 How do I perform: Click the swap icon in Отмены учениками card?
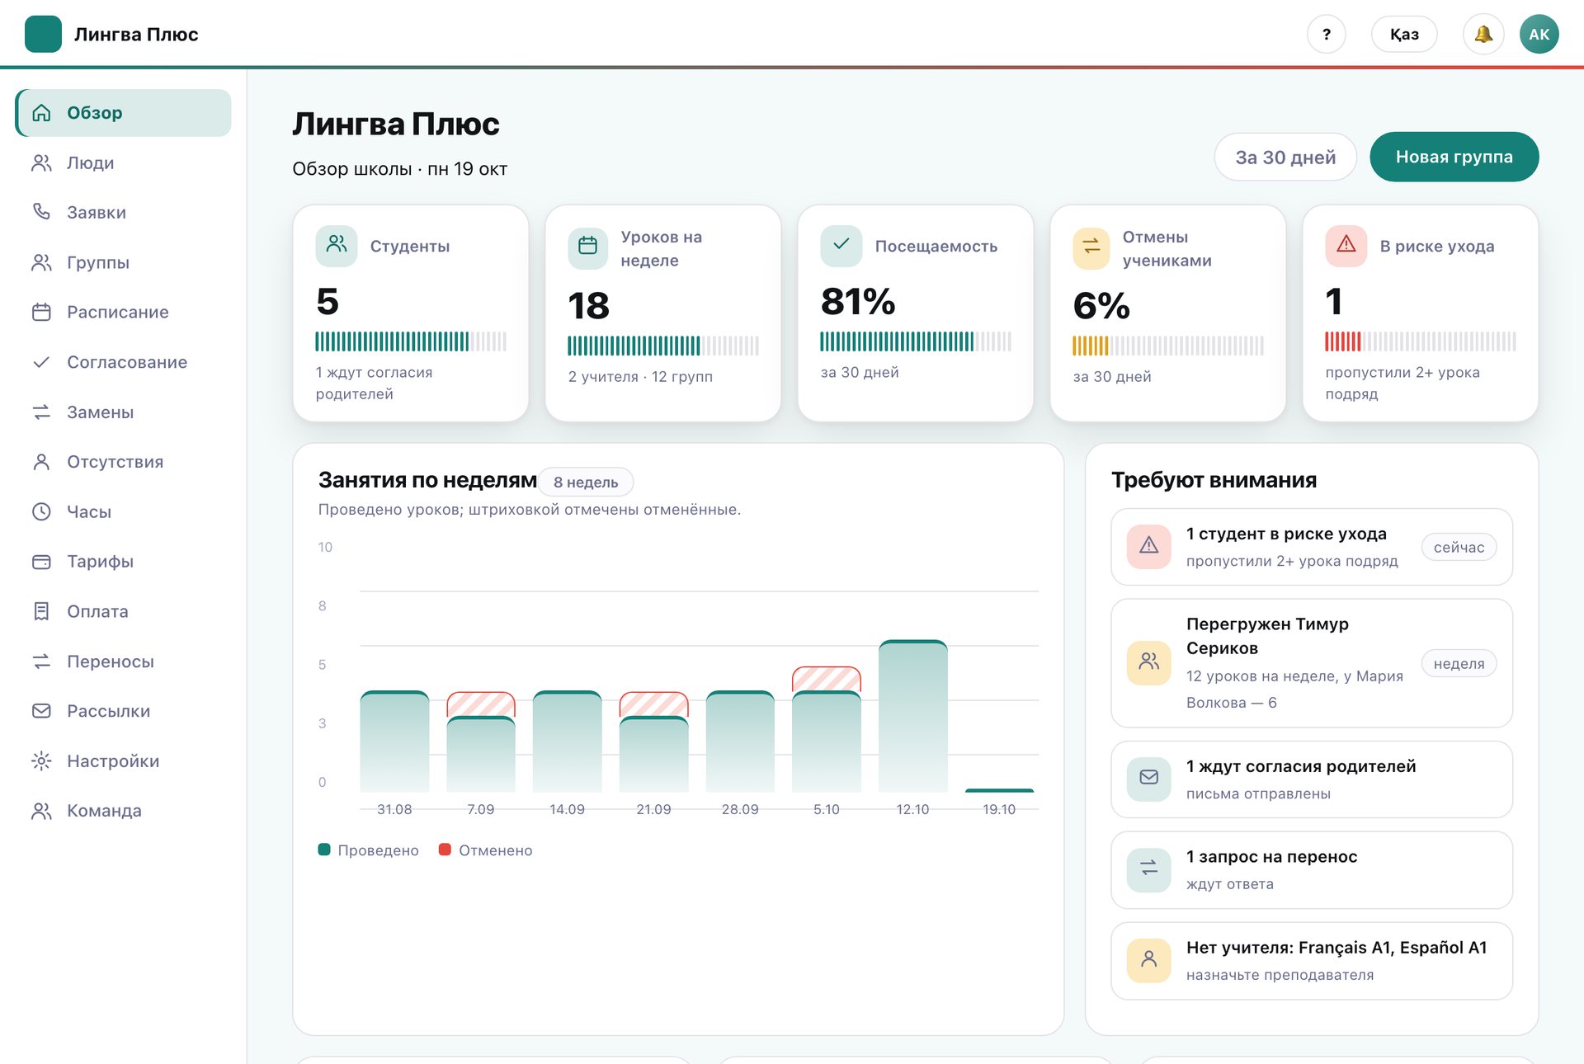pos(1091,248)
